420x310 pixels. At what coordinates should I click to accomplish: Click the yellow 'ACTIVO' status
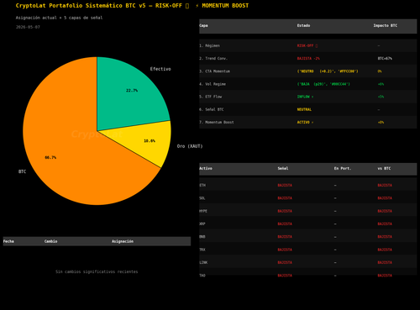coord(305,123)
